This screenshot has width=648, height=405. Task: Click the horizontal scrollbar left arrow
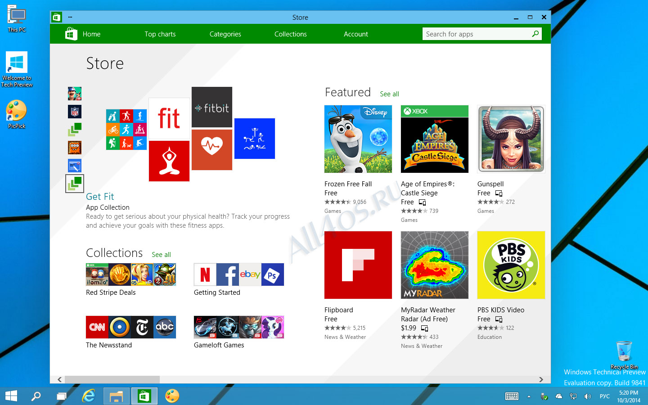[x=60, y=380]
